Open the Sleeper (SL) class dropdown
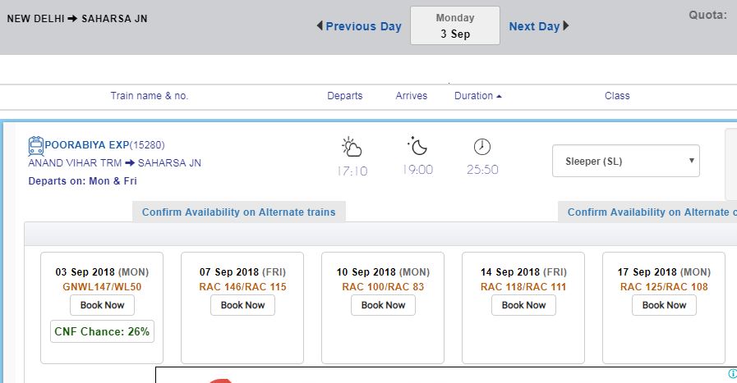Screen dimensions: 737x383 [x=626, y=162]
